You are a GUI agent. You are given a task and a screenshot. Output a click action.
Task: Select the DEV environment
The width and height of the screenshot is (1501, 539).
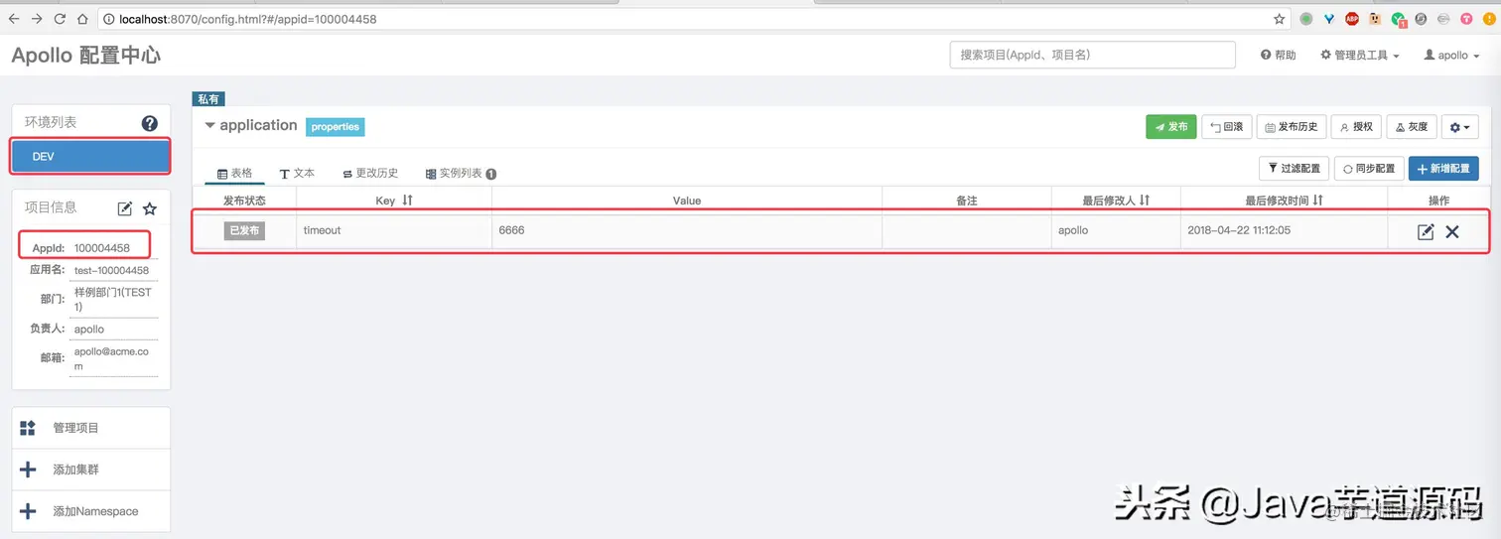click(x=90, y=157)
